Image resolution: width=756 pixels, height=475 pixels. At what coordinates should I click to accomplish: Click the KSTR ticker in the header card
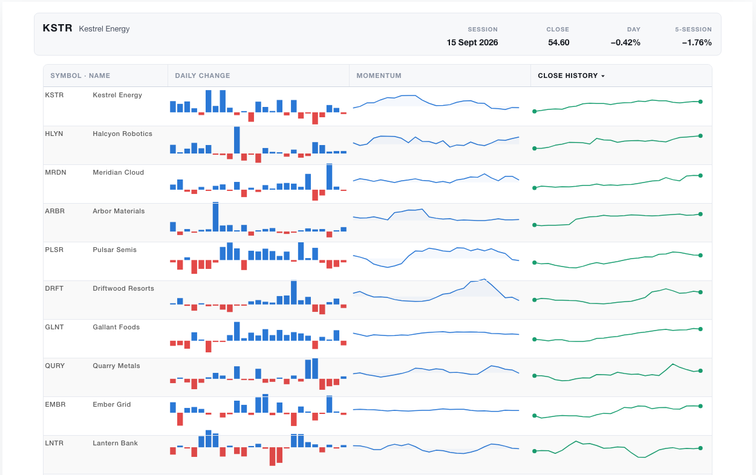click(x=57, y=28)
